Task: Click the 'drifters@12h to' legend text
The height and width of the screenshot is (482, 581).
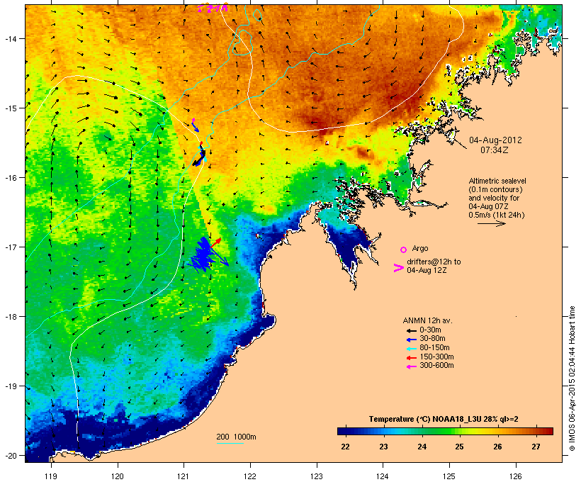Action: 434,262
